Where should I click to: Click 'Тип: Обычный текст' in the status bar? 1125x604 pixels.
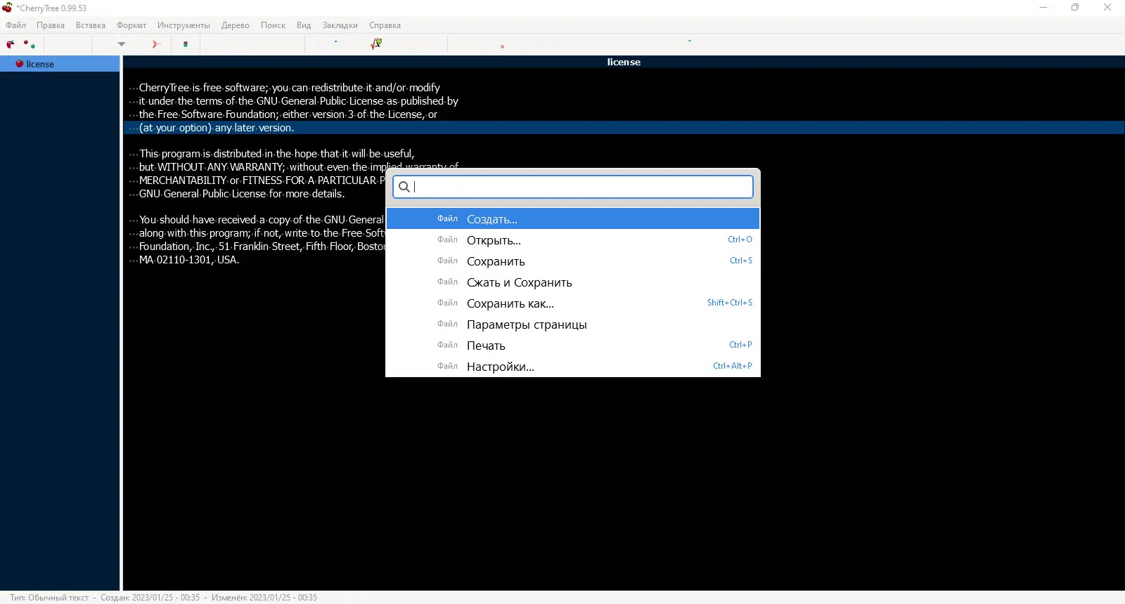(x=49, y=598)
